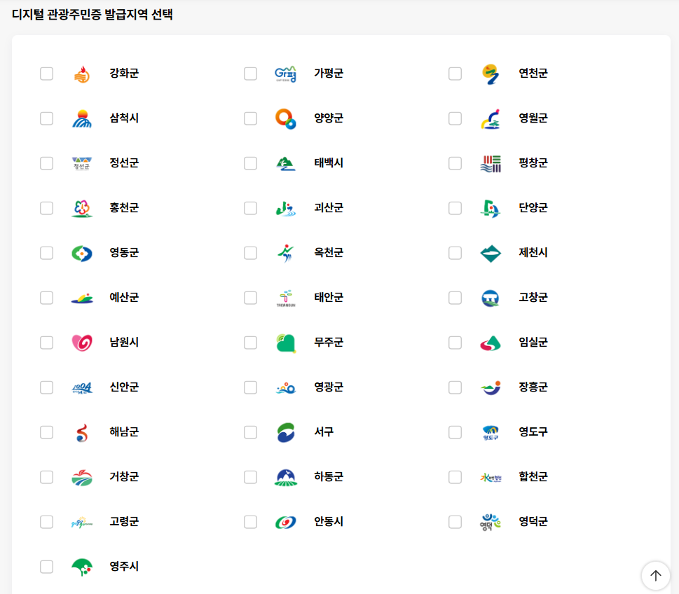
Task: Check the 해남군 checkbox
Action: 46,431
